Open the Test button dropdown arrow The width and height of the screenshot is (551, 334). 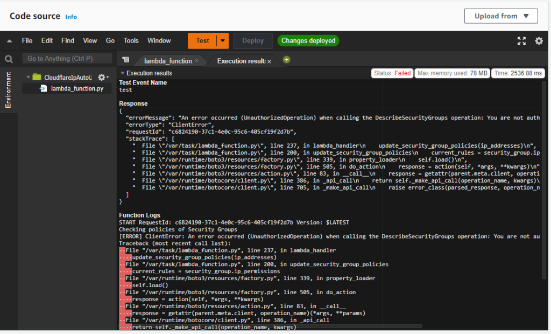tap(223, 41)
